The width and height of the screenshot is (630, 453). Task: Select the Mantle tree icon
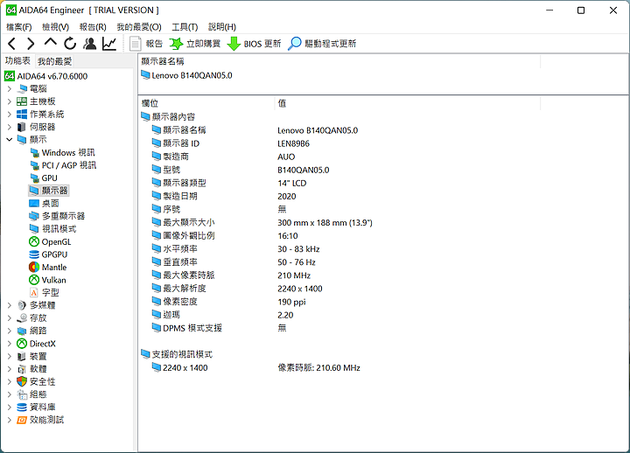[x=34, y=267]
